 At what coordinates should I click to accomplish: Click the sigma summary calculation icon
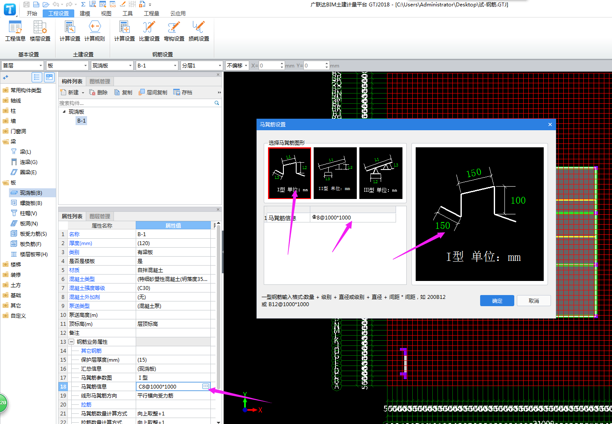click(x=83, y=4)
